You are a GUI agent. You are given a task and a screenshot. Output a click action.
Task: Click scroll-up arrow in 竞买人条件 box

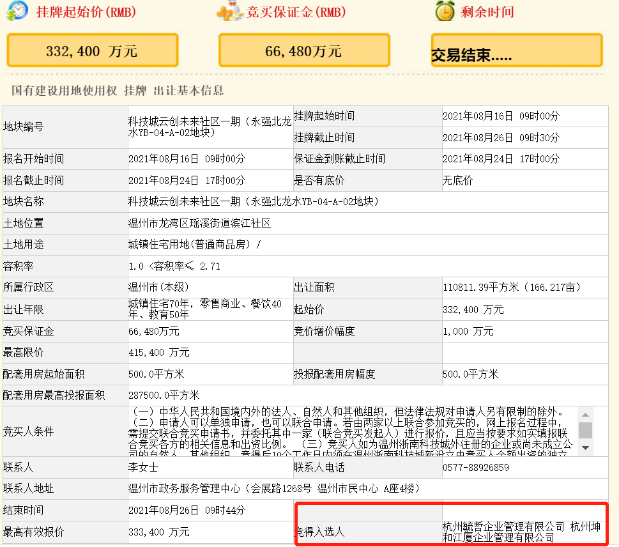pos(585,415)
